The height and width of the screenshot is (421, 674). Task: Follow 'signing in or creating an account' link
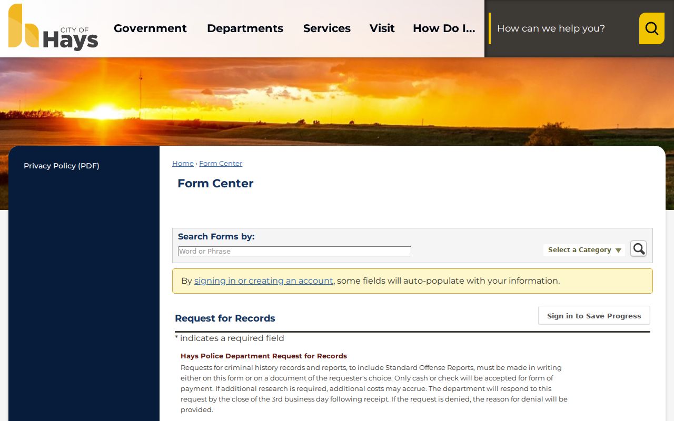point(264,281)
